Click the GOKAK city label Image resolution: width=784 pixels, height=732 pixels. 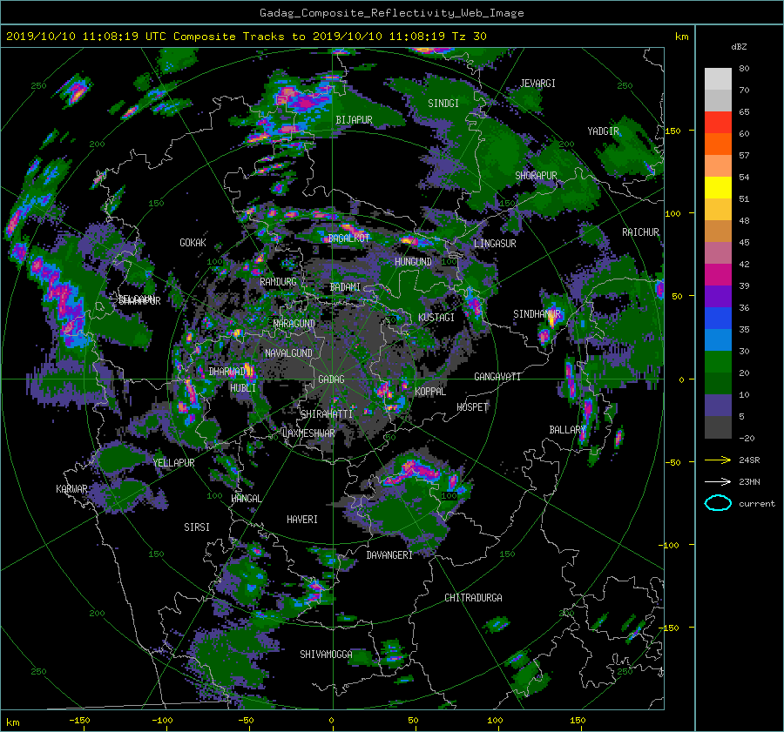(x=193, y=243)
